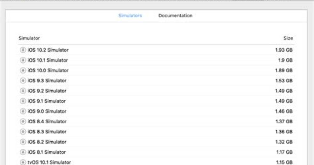
Task: Download the iOS 9.1 Simulator
Action: click(x=23, y=101)
